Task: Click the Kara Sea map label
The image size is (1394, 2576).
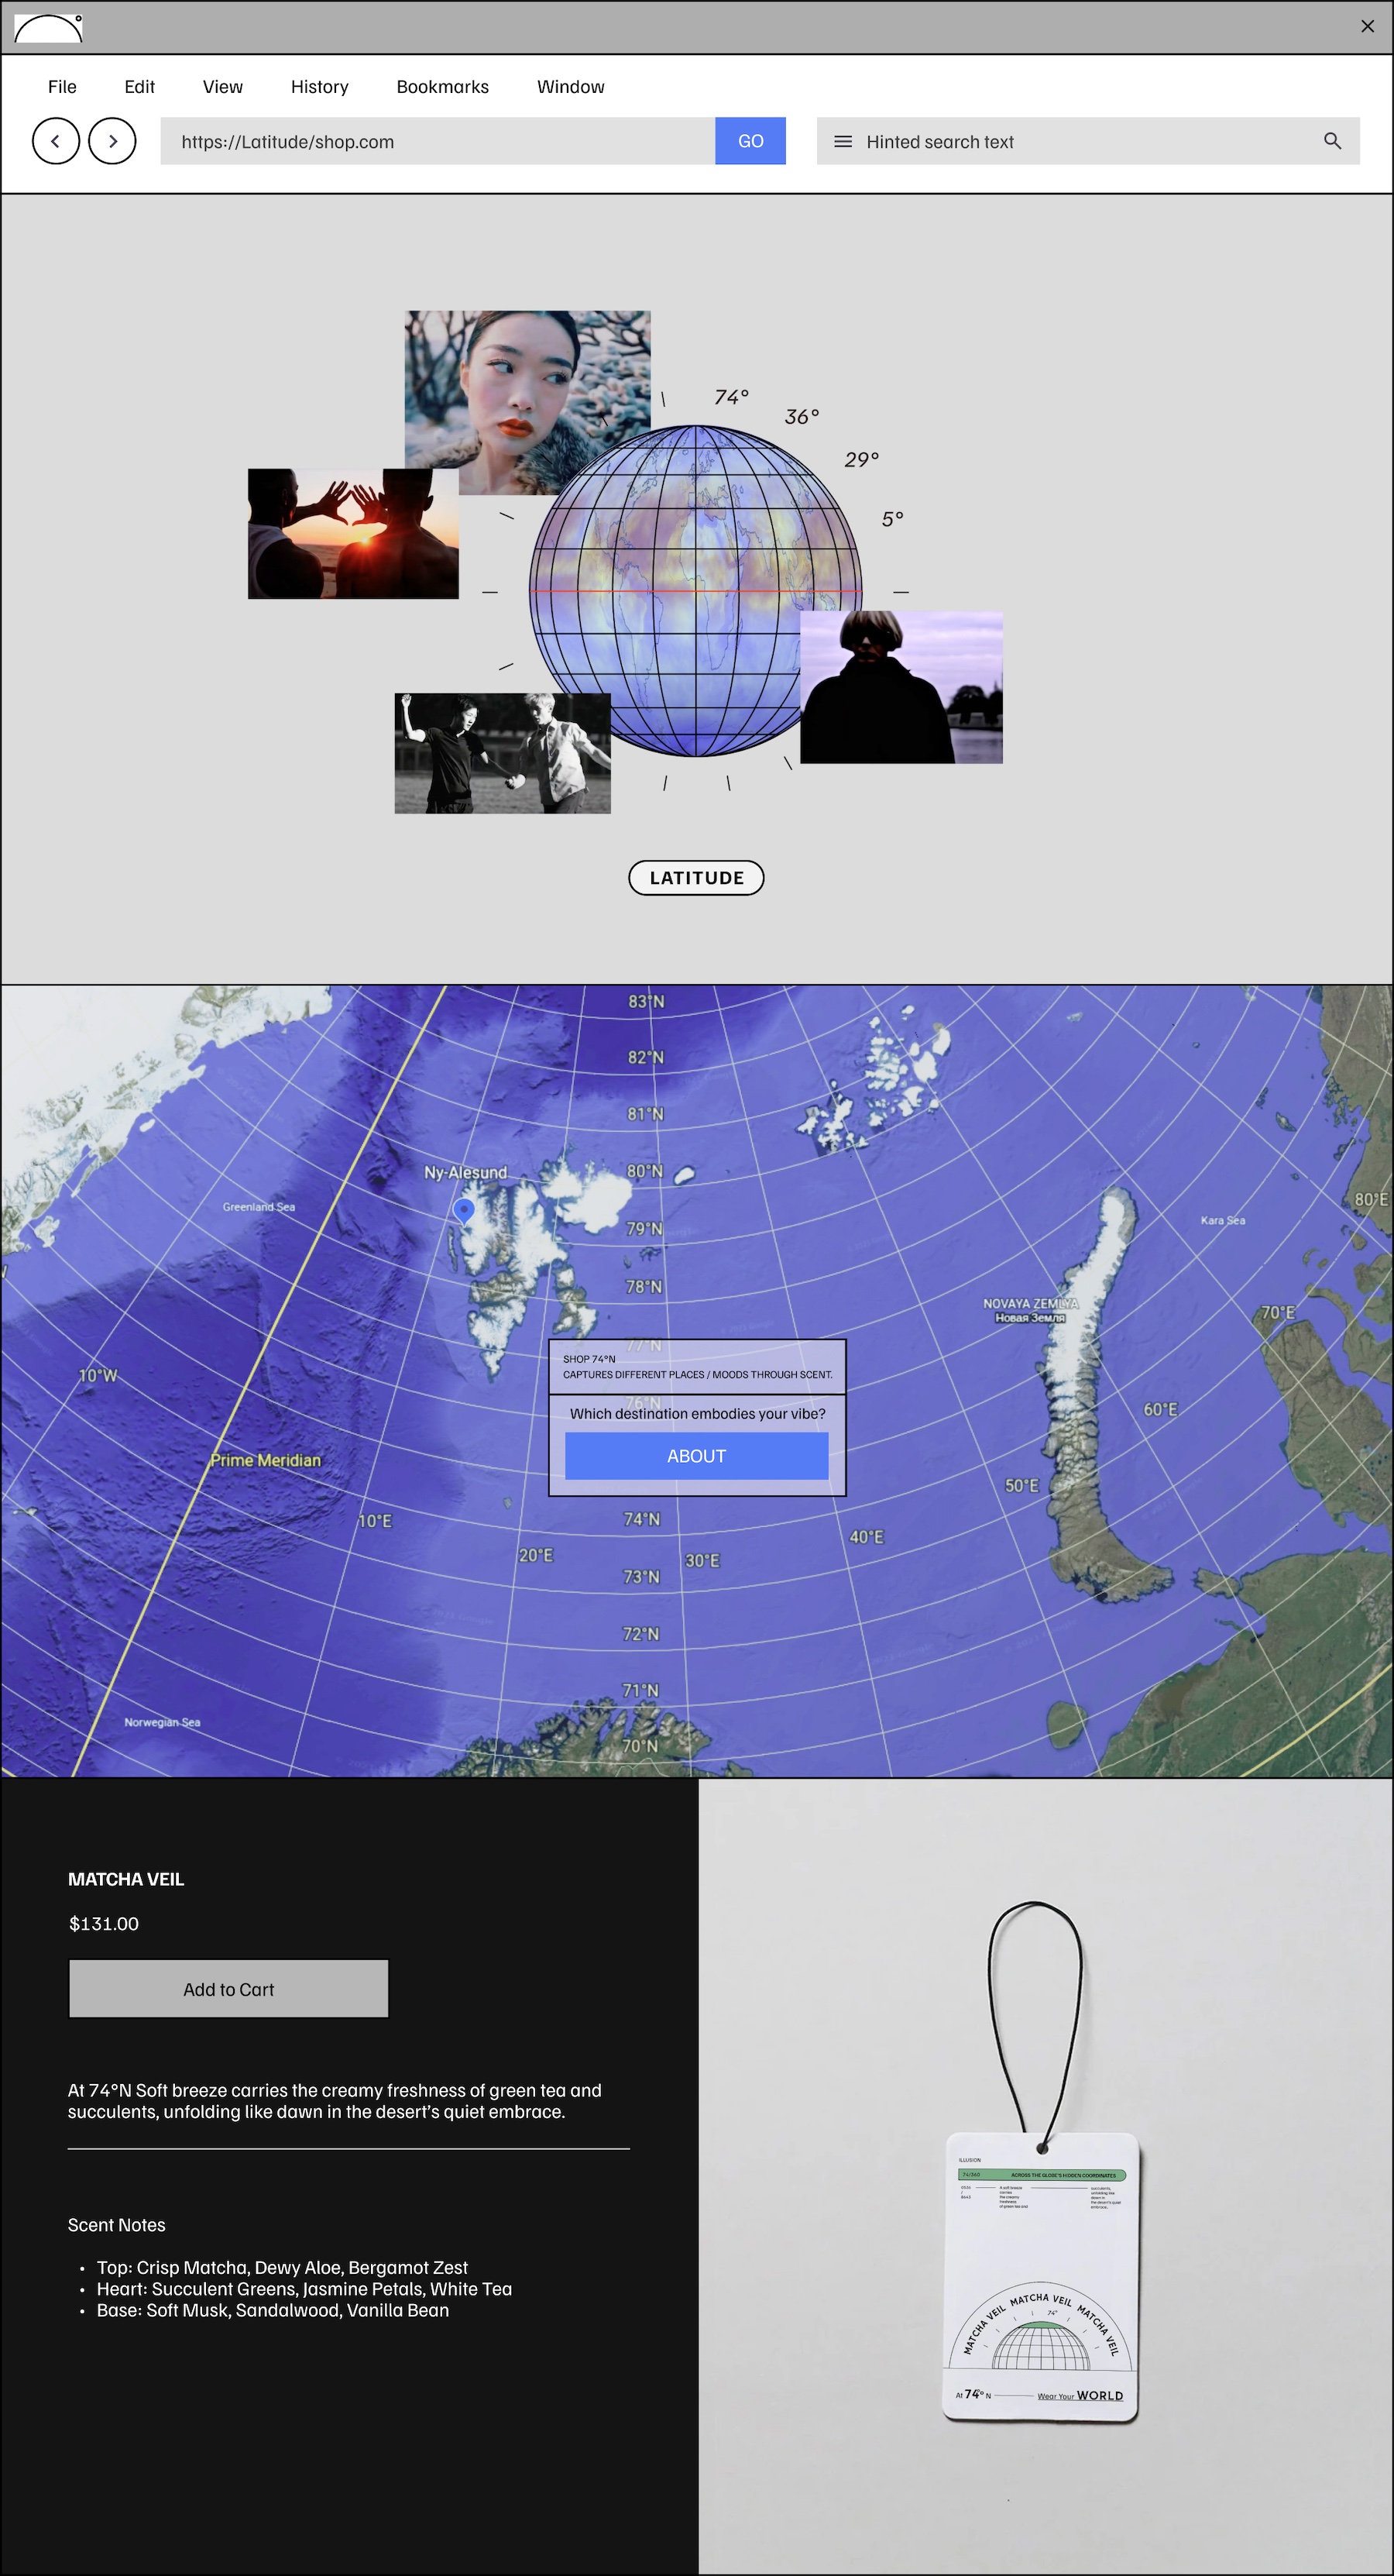Action: point(1222,1220)
